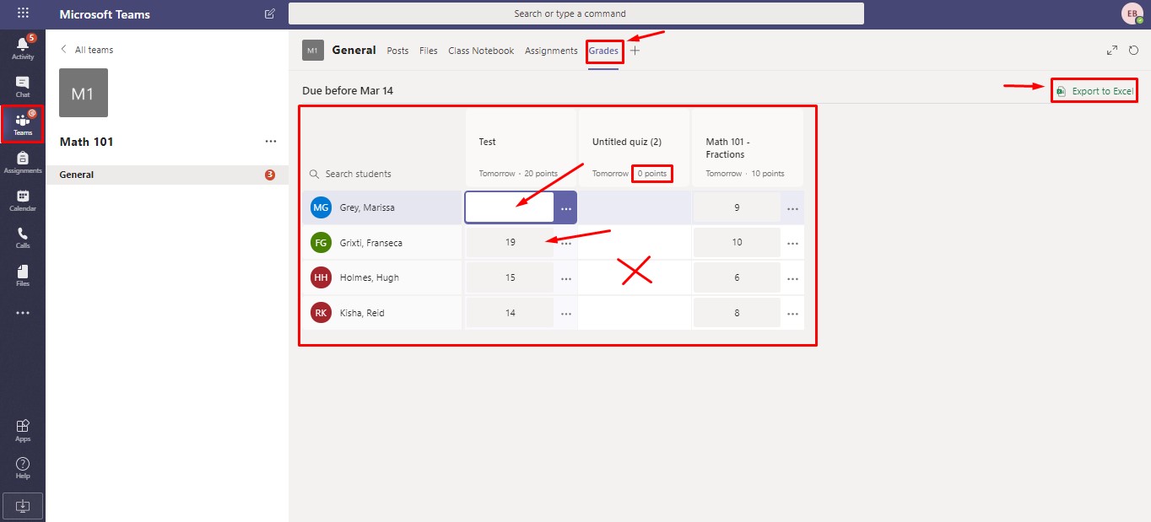Select student name Grixti, Franseca
The width and height of the screenshot is (1151, 522).
click(x=371, y=243)
